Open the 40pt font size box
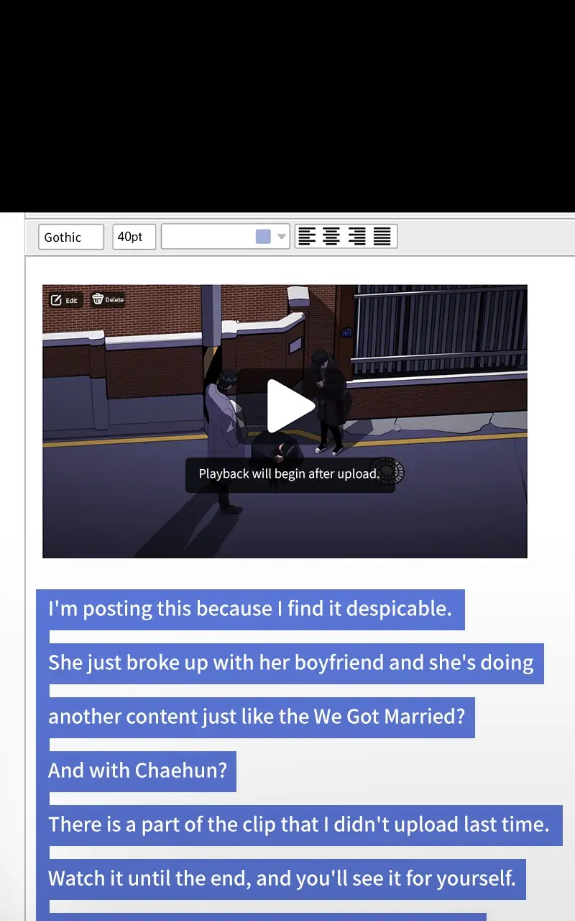The width and height of the screenshot is (575, 921). click(134, 237)
